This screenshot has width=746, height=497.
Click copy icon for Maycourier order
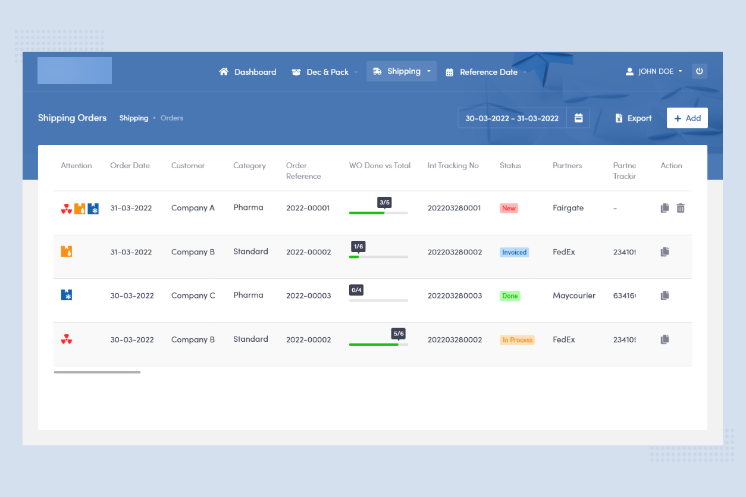[665, 295]
